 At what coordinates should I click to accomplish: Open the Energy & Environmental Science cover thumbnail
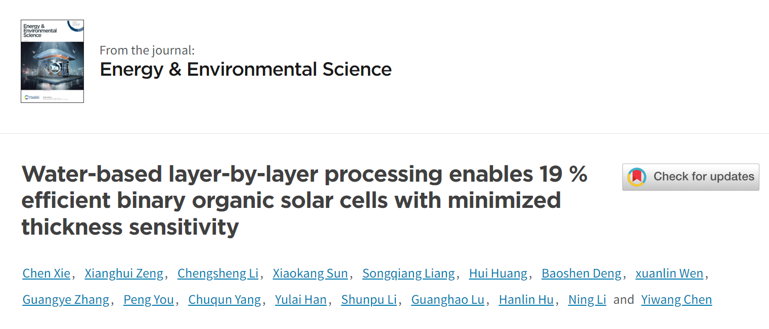(52, 61)
